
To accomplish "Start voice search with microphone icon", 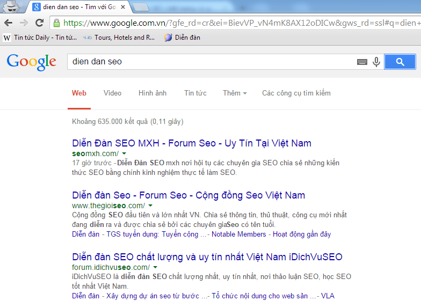I will pyautogui.click(x=376, y=62).
